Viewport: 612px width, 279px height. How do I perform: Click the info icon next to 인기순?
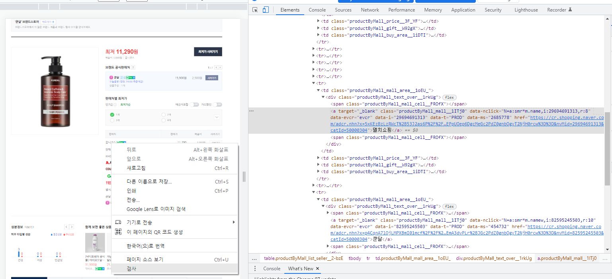(x=115, y=105)
